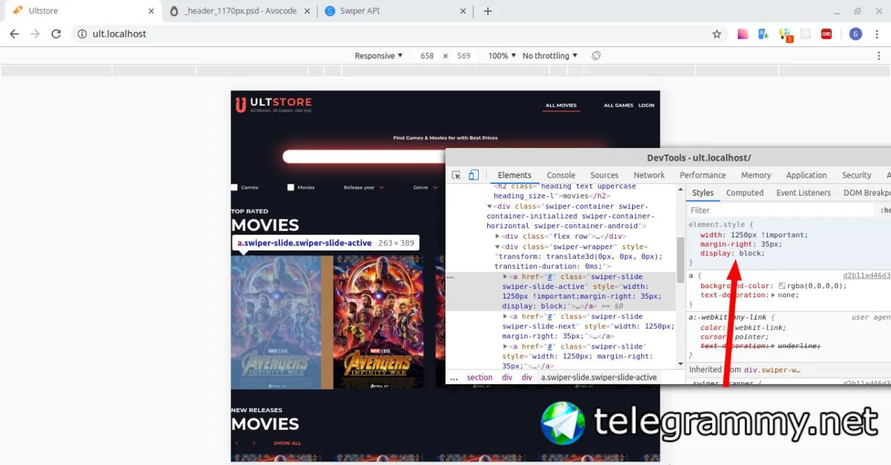Open the 100% zoom dropdown

(x=502, y=56)
